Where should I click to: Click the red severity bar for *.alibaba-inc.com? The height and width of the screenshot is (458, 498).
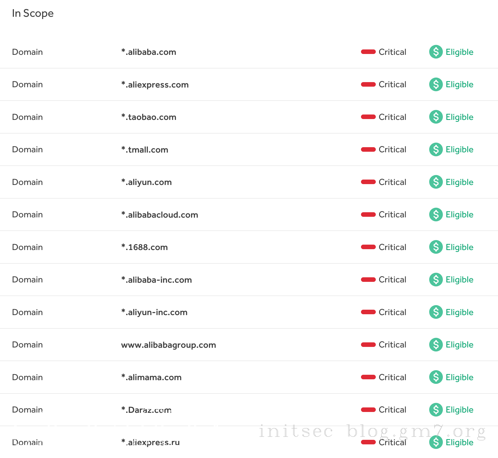(368, 280)
